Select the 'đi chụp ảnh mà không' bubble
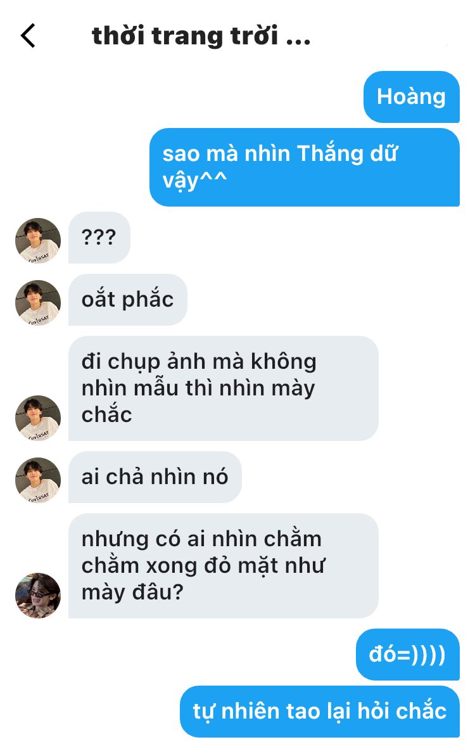 coord(224,388)
